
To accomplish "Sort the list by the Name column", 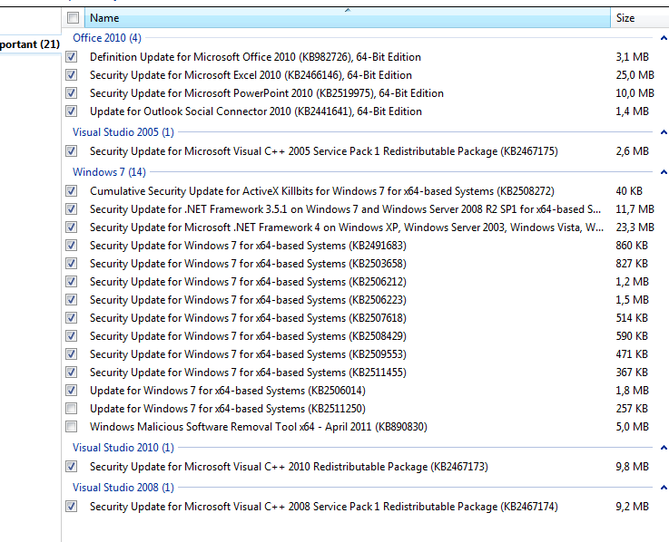I will click(x=348, y=18).
